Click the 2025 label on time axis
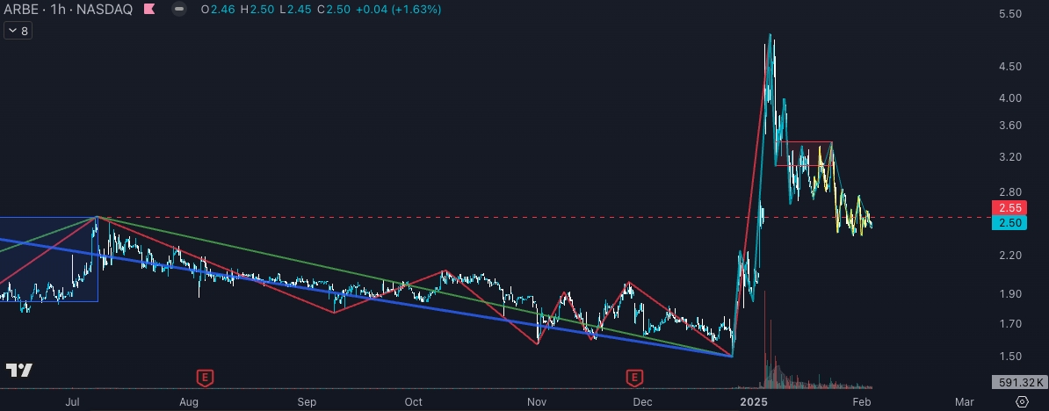This screenshot has height=411, width=1049. [754, 400]
